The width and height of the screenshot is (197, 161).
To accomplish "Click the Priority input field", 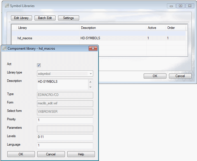I will pyautogui.click(x=65, y=120).
